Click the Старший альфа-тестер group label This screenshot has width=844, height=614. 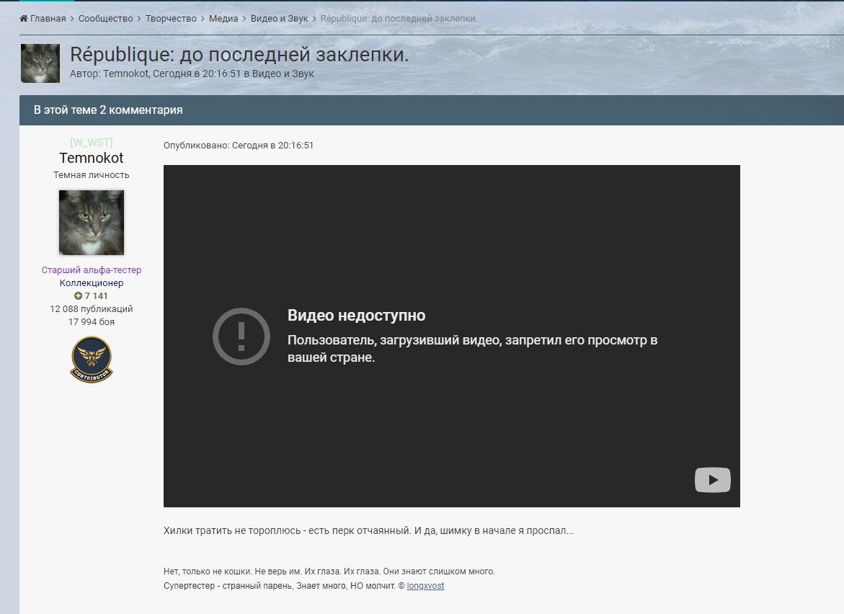(92, 270)
